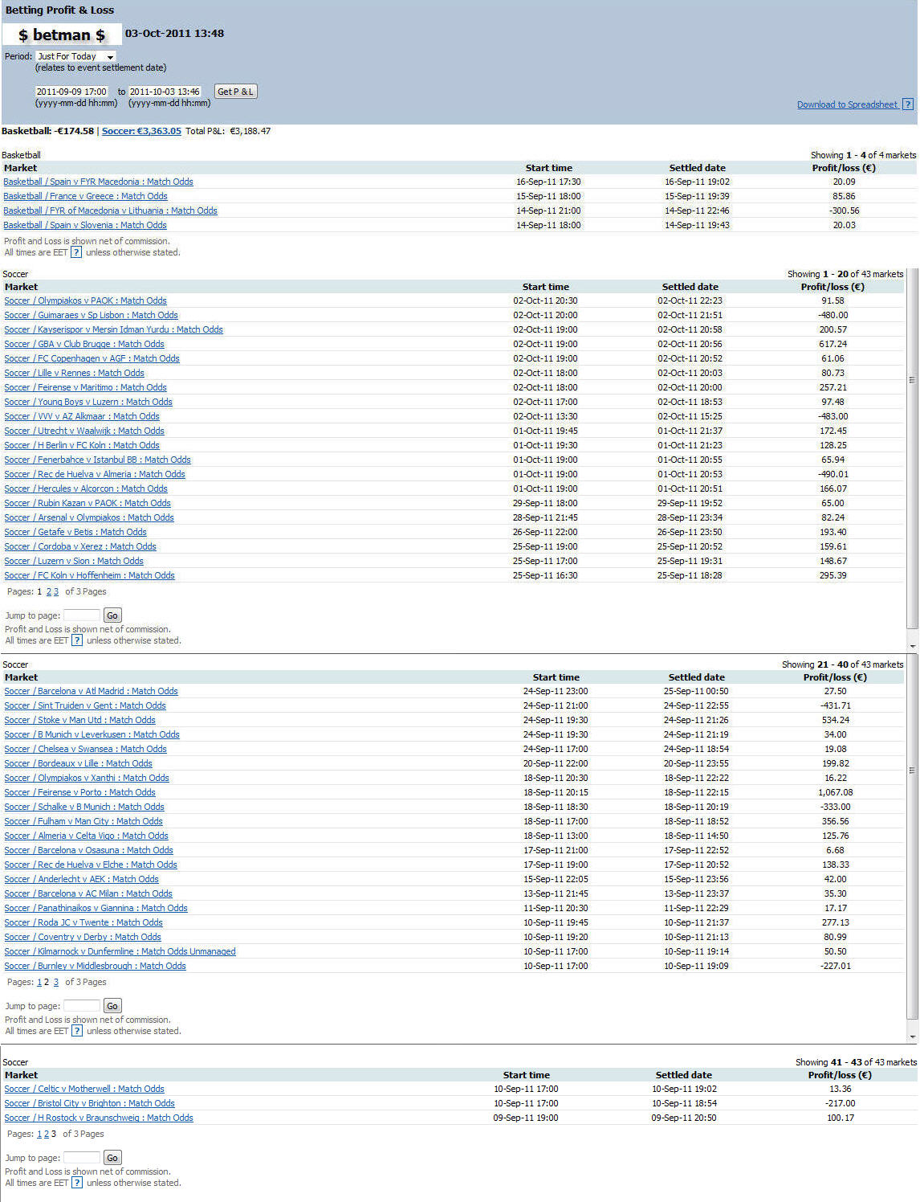This screenshot has width=920, height=1202.
Task: Open Soccer Bristol City v Brighton market
Action: click(89, 1103)
